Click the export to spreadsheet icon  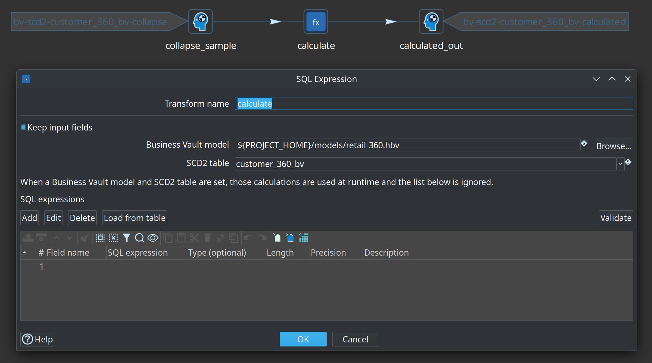click(277, 238)
